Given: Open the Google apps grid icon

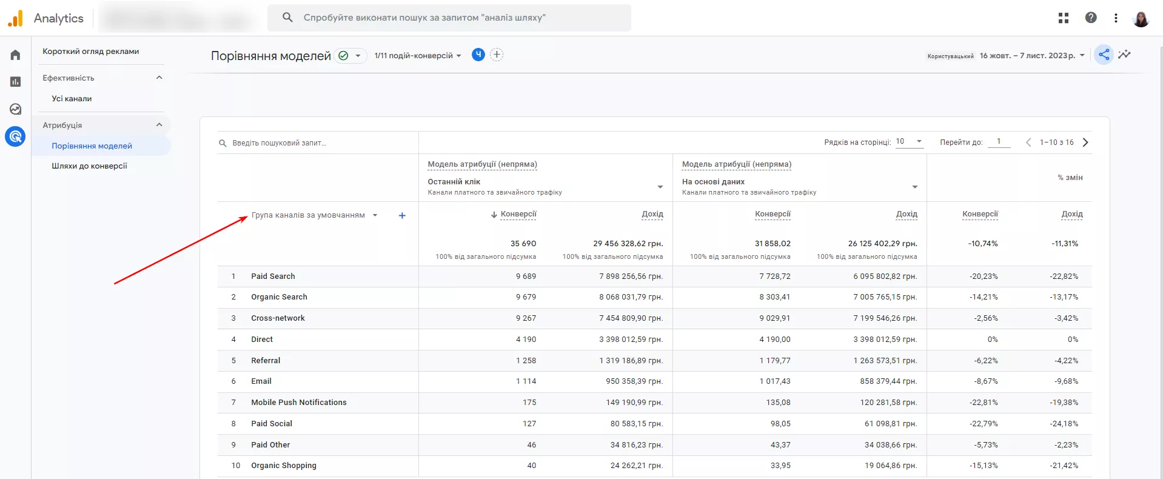Looking at the screenshot, I should (x=1064, y=18).
